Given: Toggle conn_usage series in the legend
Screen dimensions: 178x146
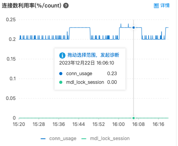Looking at the screenshot, I should 58,139.
